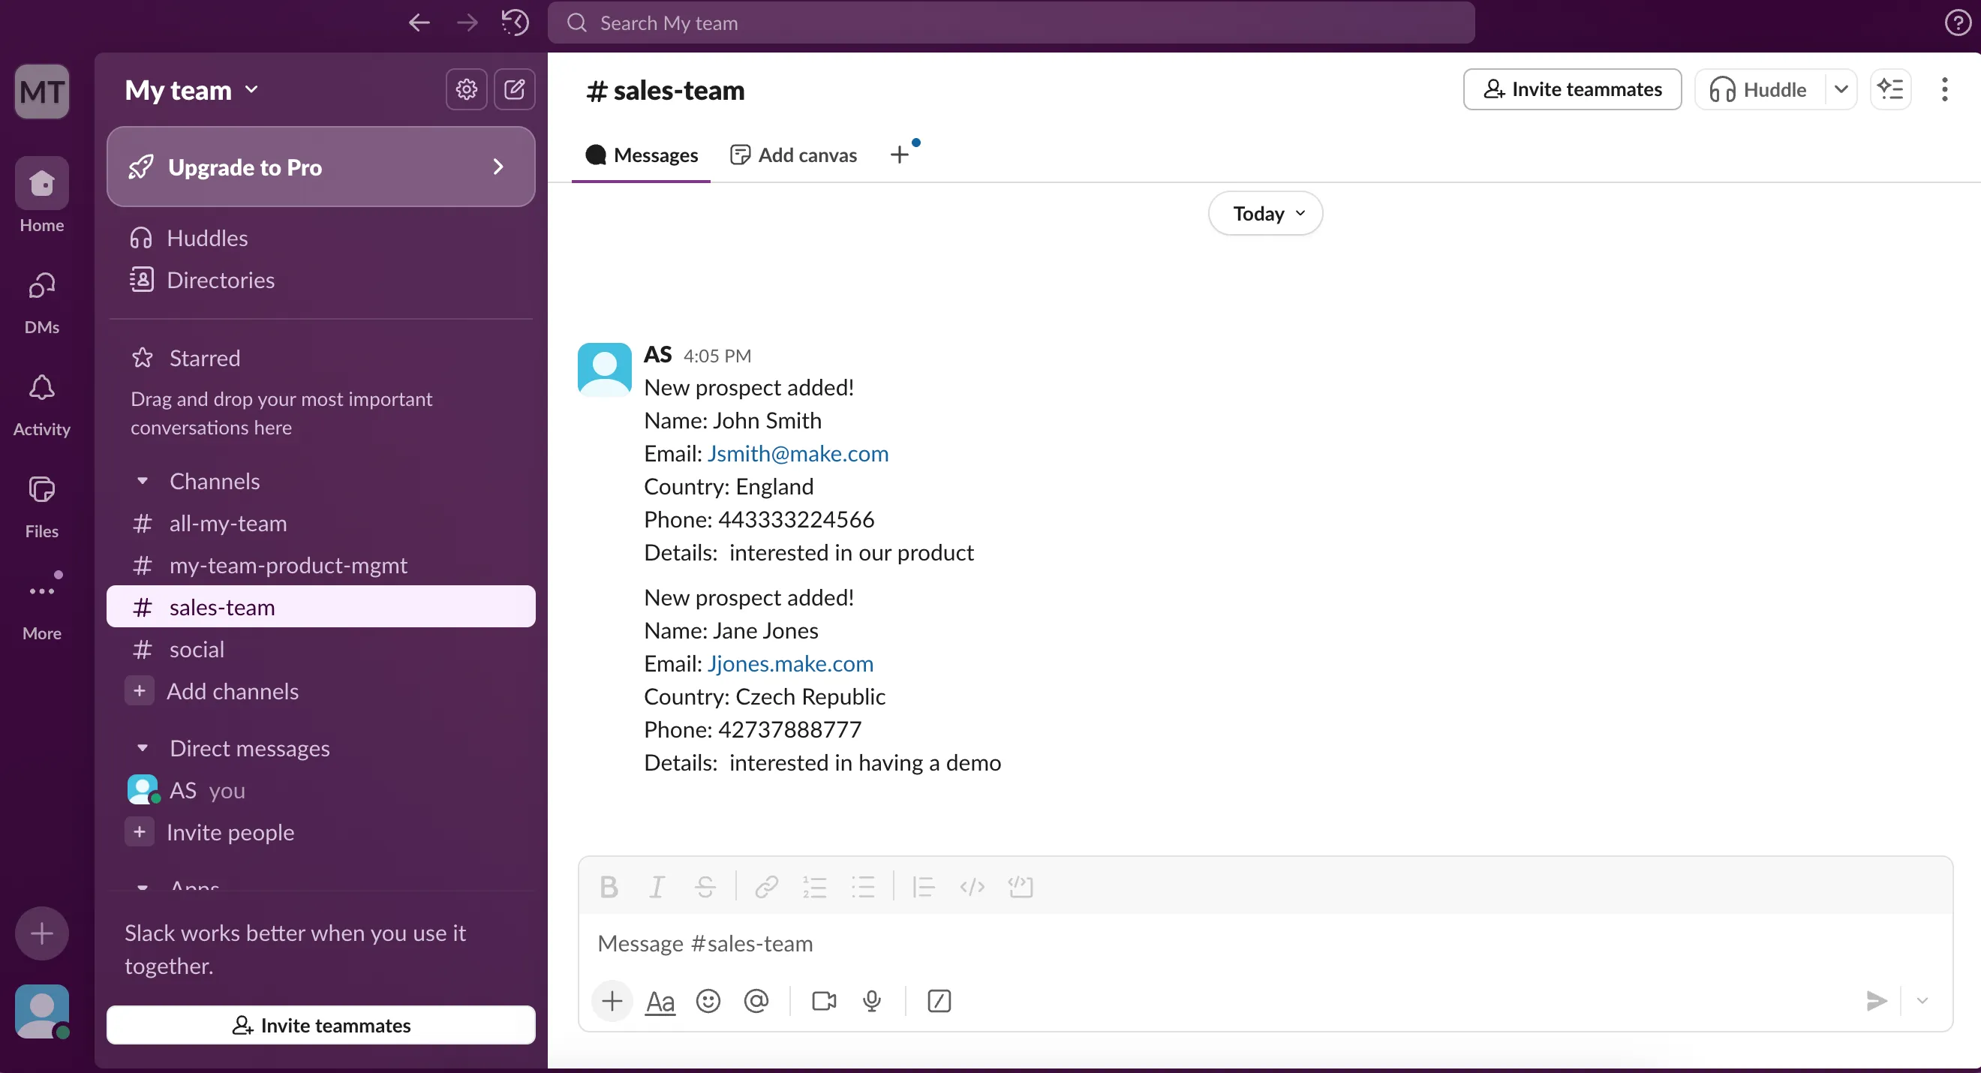1981x1073 pixels.
Task: Open the emoji picker
Action: (x=708, y=1001)
